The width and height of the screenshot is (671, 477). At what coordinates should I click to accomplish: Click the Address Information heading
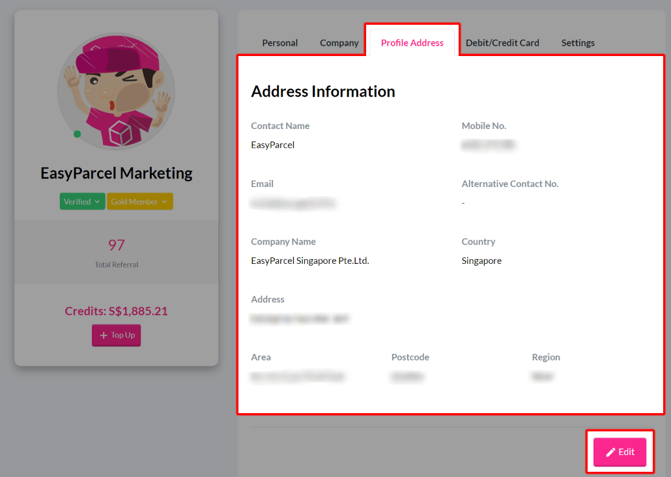click(323, 92)
